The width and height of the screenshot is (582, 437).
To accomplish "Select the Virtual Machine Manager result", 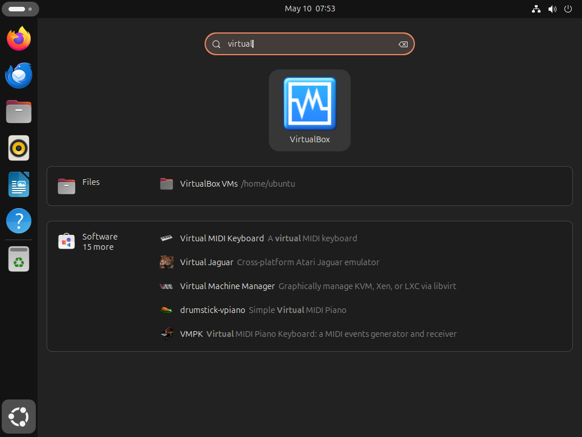I will 310,286.
